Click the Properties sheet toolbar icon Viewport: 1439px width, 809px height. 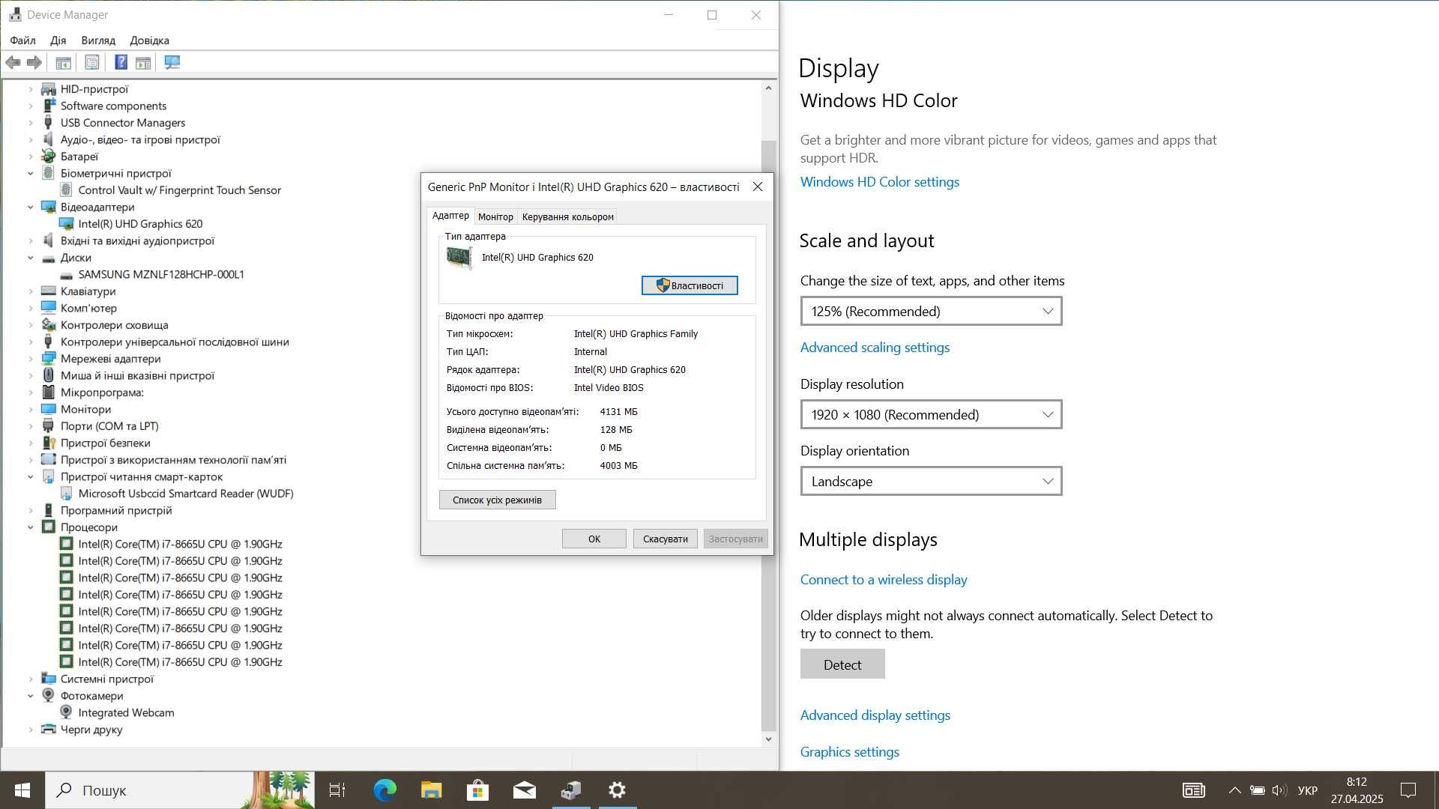[92, 63]
